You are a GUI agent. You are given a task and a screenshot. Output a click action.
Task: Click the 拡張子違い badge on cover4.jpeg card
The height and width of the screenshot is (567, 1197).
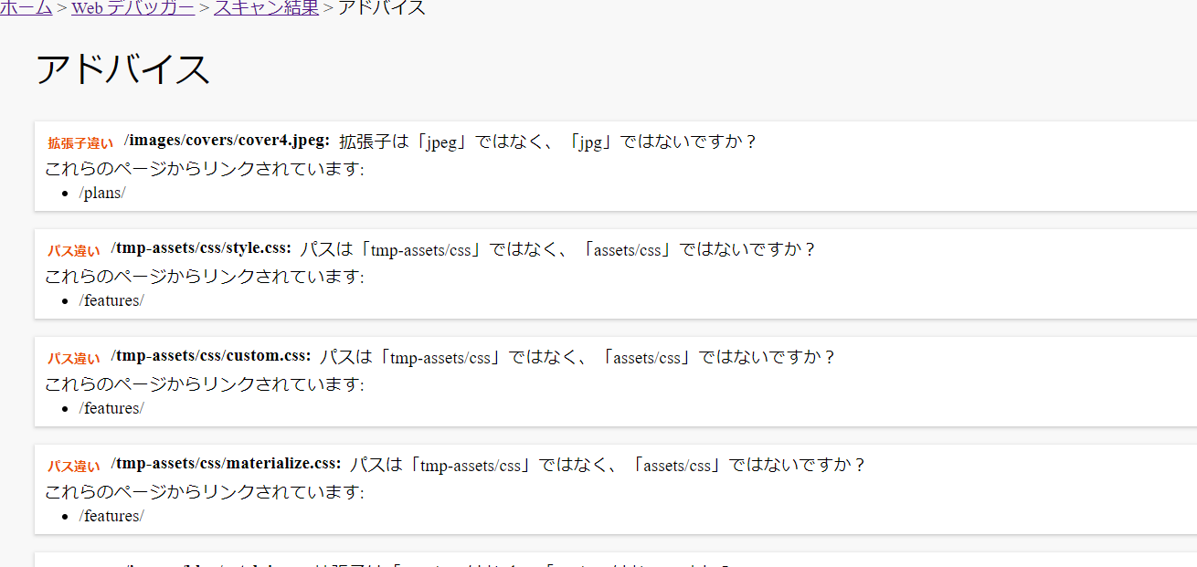point(80,143)
